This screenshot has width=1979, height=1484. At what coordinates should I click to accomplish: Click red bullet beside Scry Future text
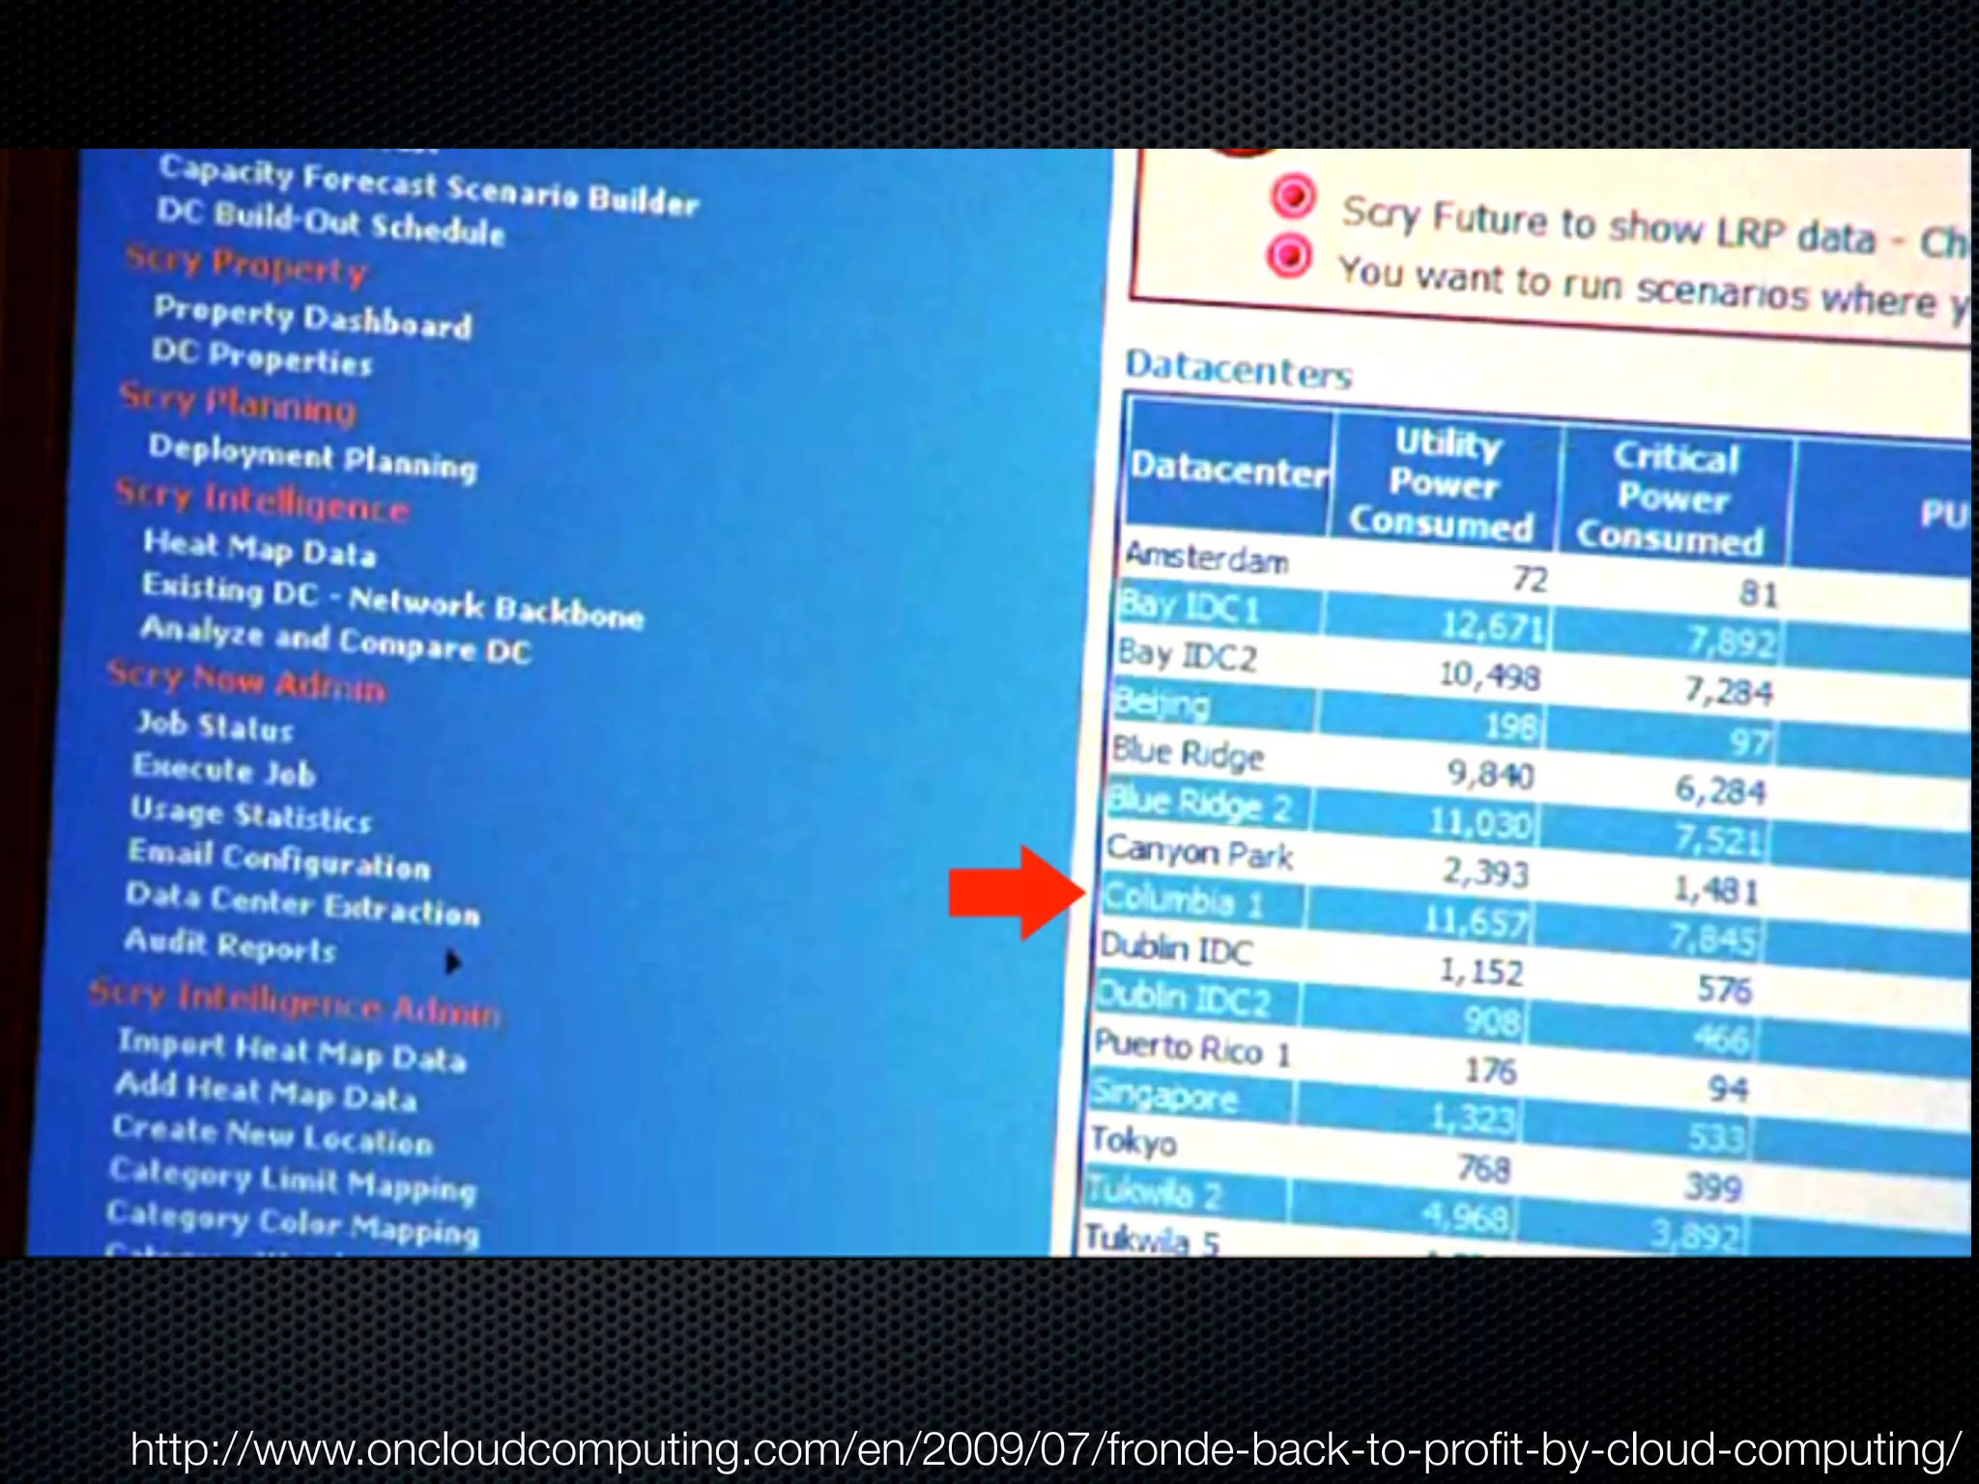coord(1293,196)
